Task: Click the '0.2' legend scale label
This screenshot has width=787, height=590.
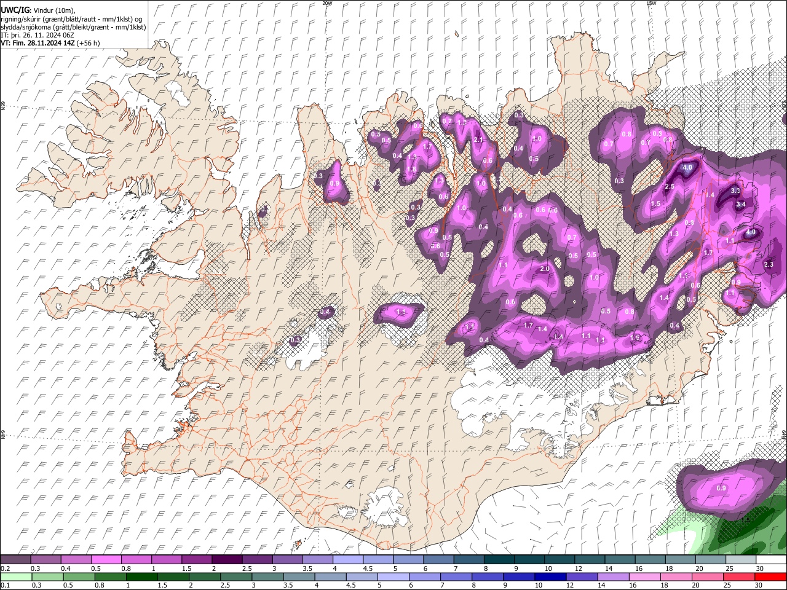Action: point(4,568)
